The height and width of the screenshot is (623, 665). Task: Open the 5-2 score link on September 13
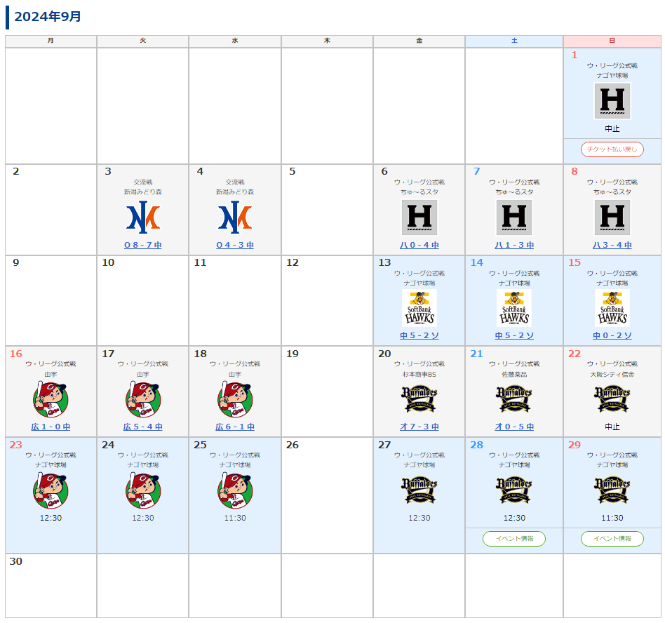419,335
